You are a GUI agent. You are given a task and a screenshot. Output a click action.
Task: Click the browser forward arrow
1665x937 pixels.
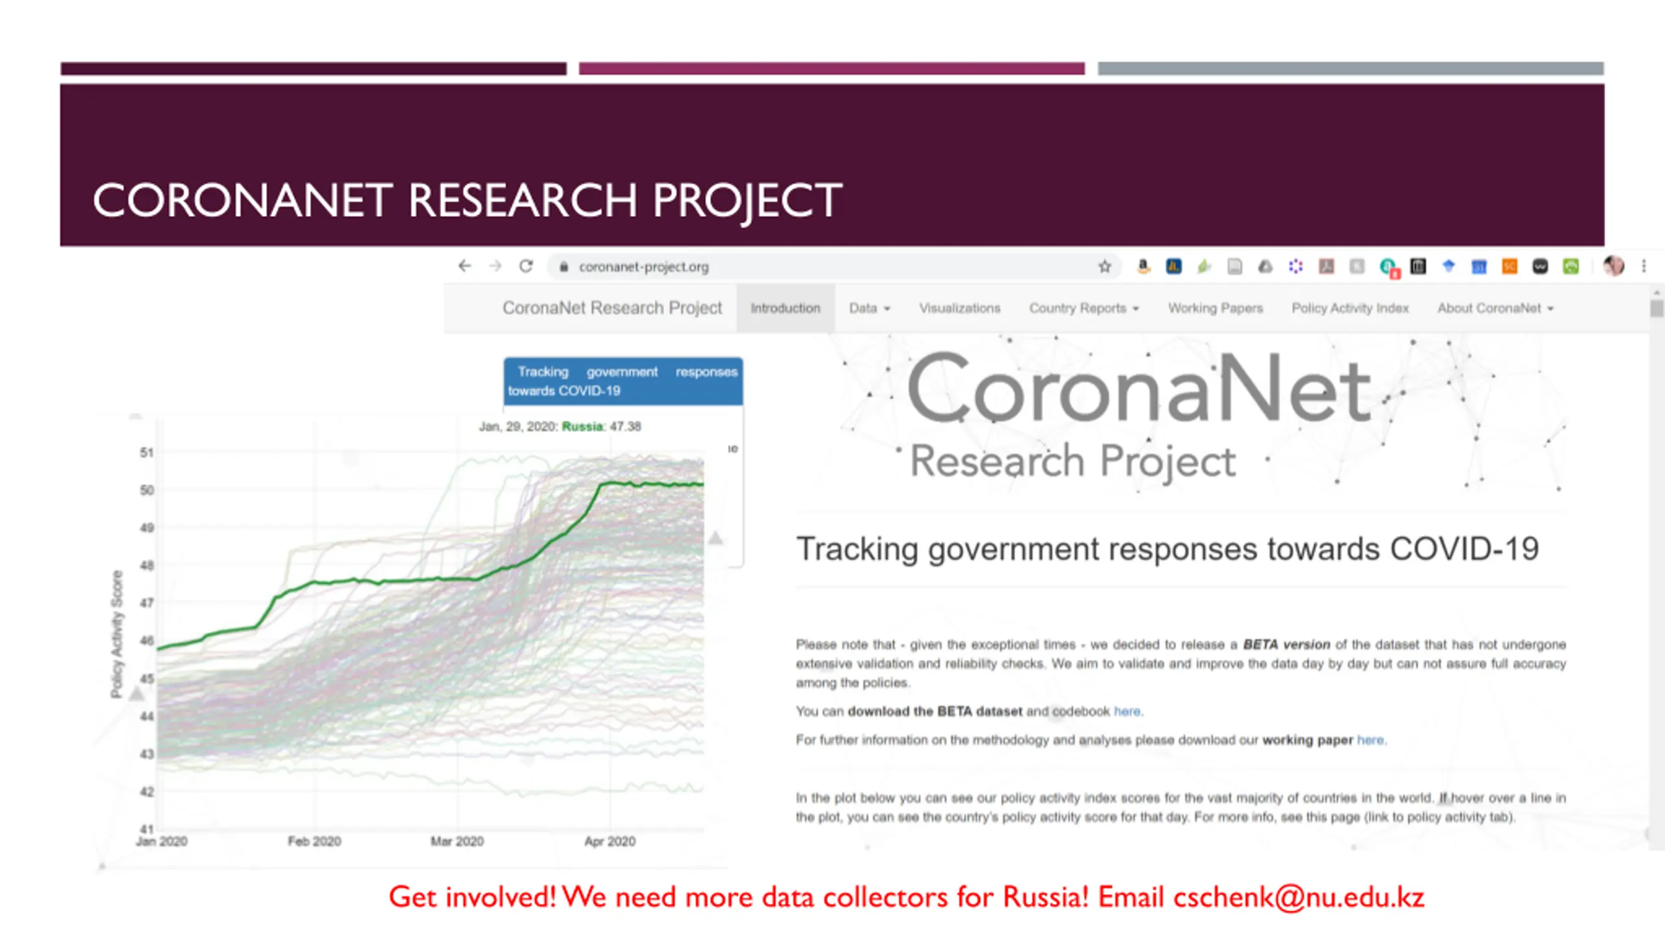(496, 266)
